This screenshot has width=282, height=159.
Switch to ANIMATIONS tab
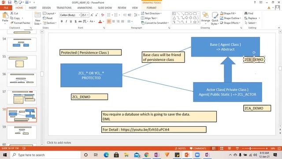coord(85,8)
